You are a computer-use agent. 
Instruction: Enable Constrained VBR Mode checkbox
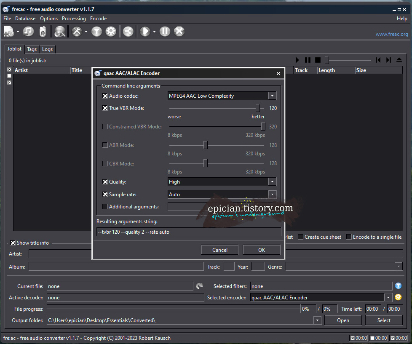pyautogui.click(x=105, y=127)
